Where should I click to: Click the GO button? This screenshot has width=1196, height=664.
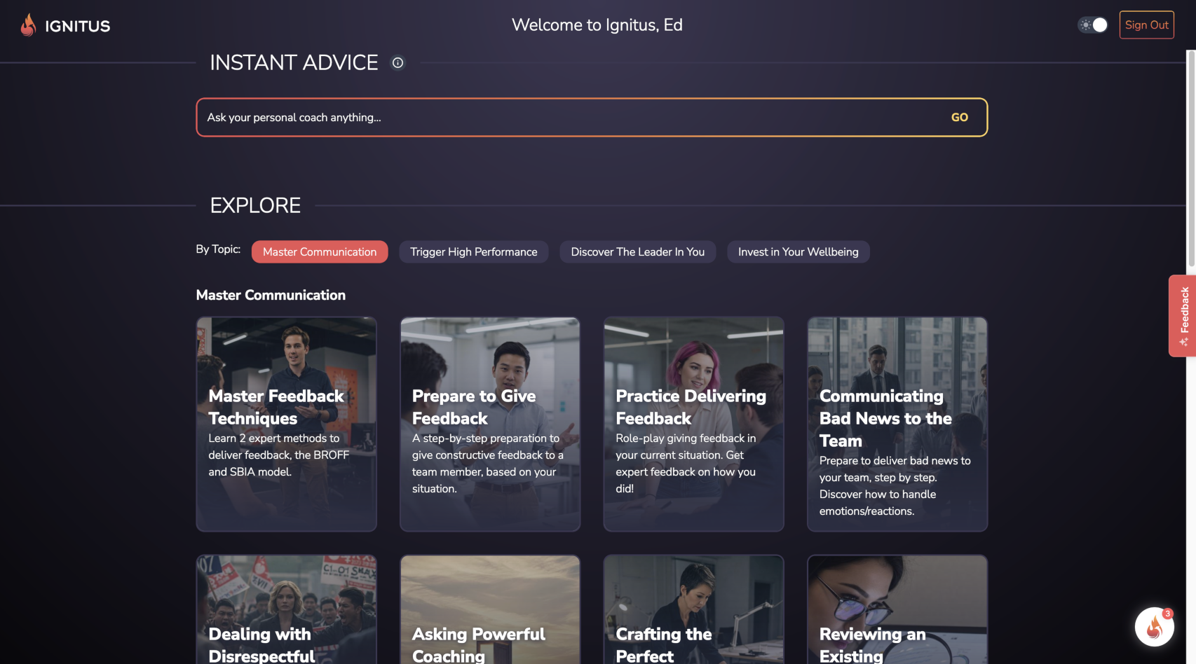point(959,118)
